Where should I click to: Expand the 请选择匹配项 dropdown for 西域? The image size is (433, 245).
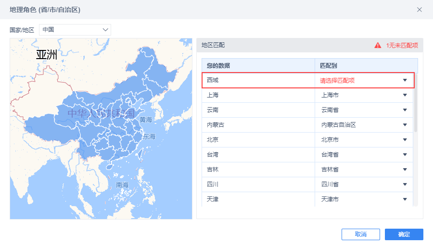point(405,80)
